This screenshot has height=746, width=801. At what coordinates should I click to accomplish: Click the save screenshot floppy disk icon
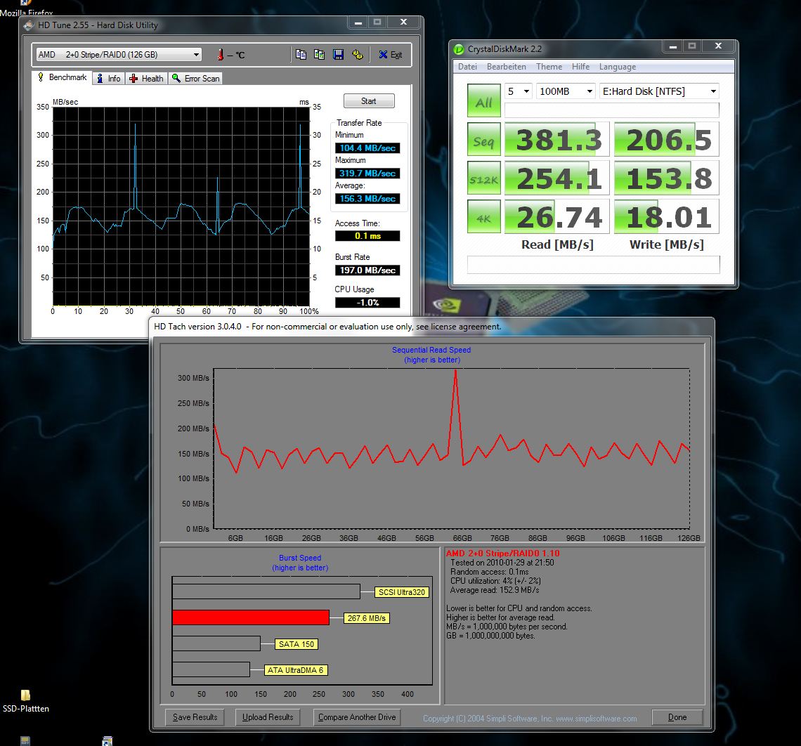pos(338,55)
